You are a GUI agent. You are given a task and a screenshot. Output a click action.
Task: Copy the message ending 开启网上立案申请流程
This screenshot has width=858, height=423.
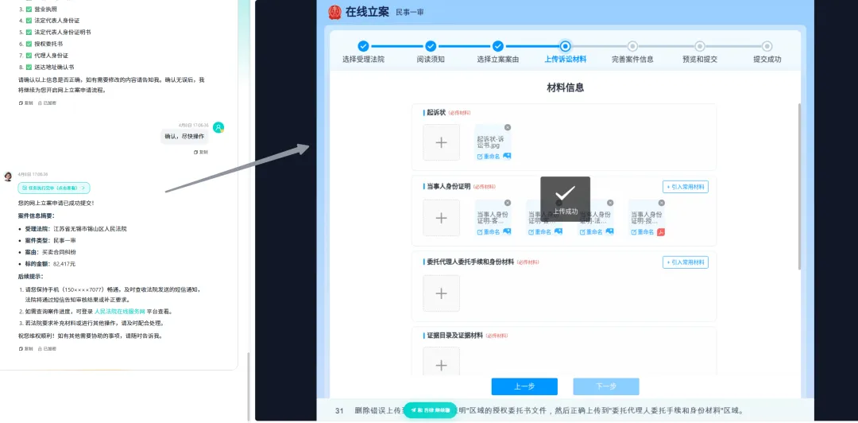click(x=25, y=103)
